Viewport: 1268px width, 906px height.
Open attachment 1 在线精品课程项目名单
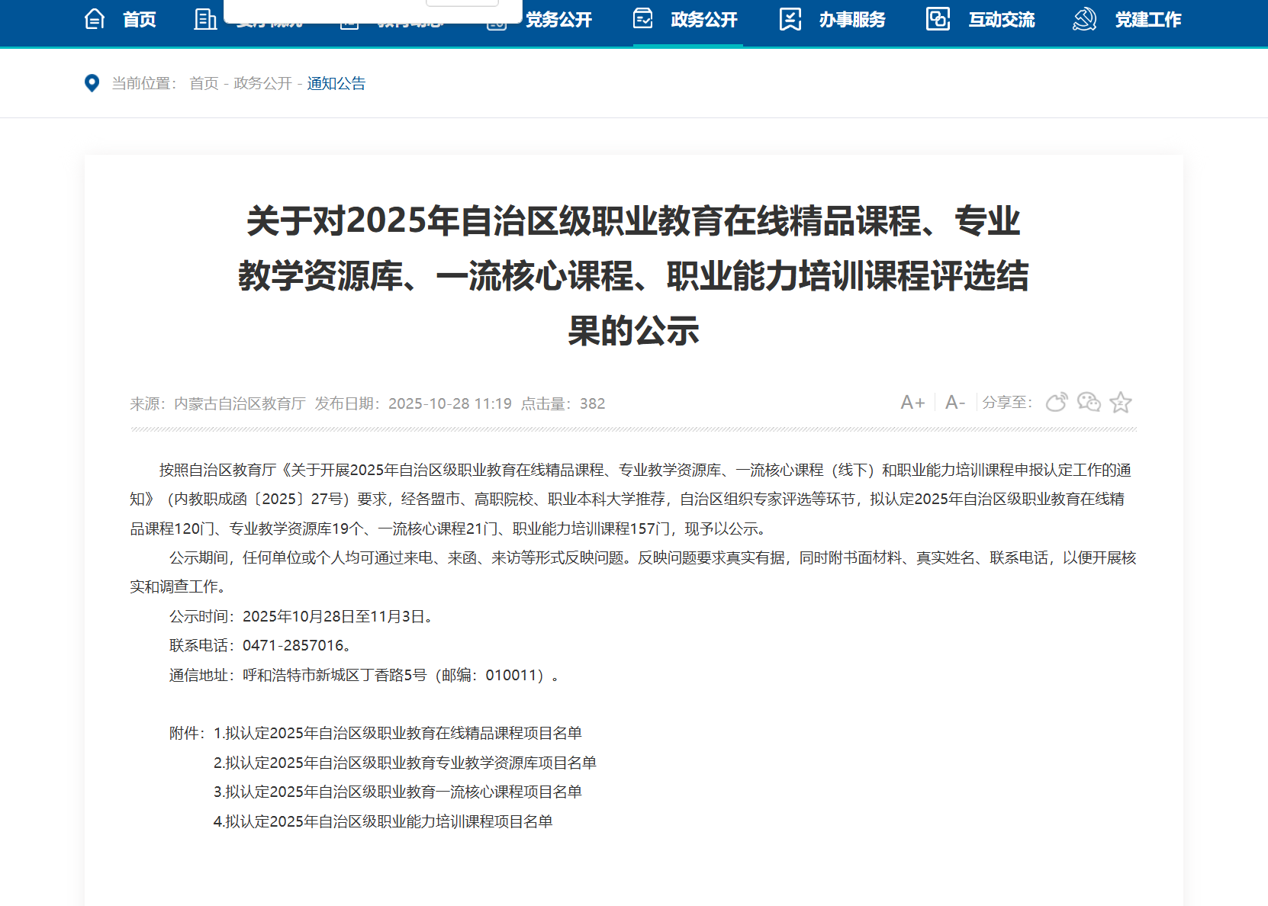(398, 732)
